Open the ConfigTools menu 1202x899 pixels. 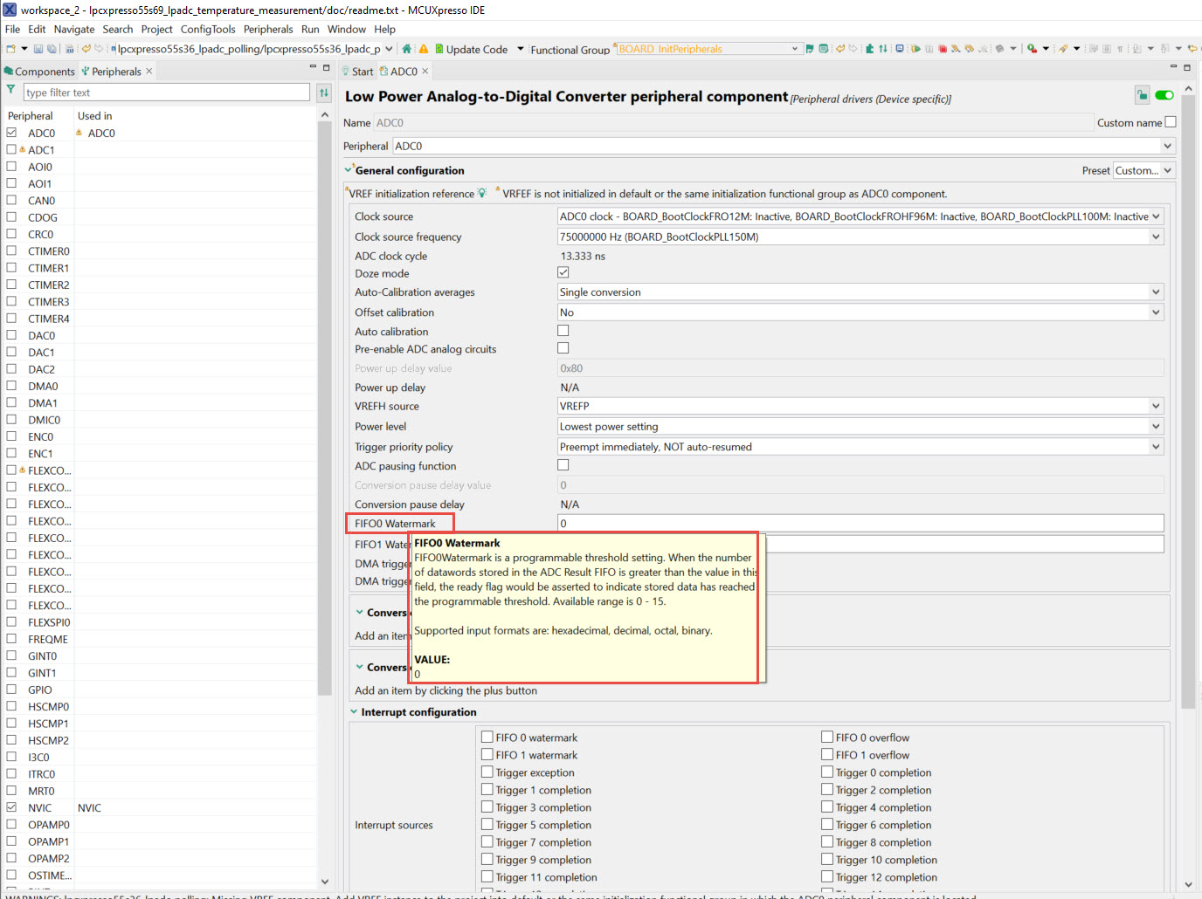click(x=208, y=29)
